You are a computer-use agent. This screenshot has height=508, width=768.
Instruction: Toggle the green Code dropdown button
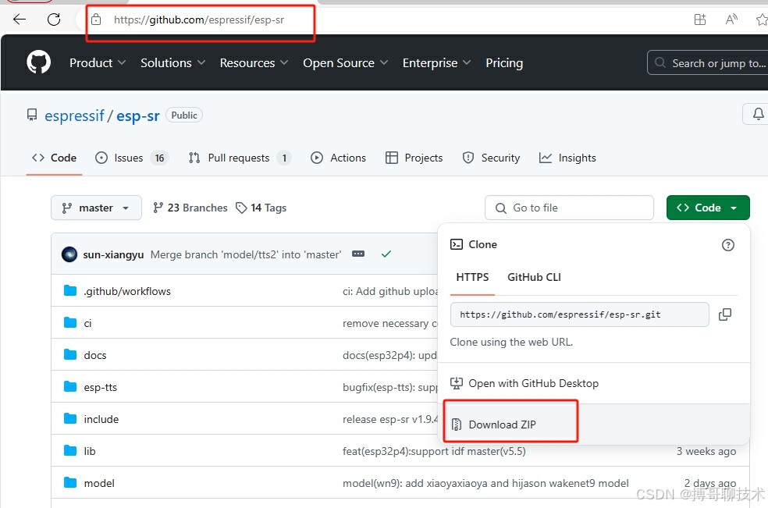[x=708, y=208]
